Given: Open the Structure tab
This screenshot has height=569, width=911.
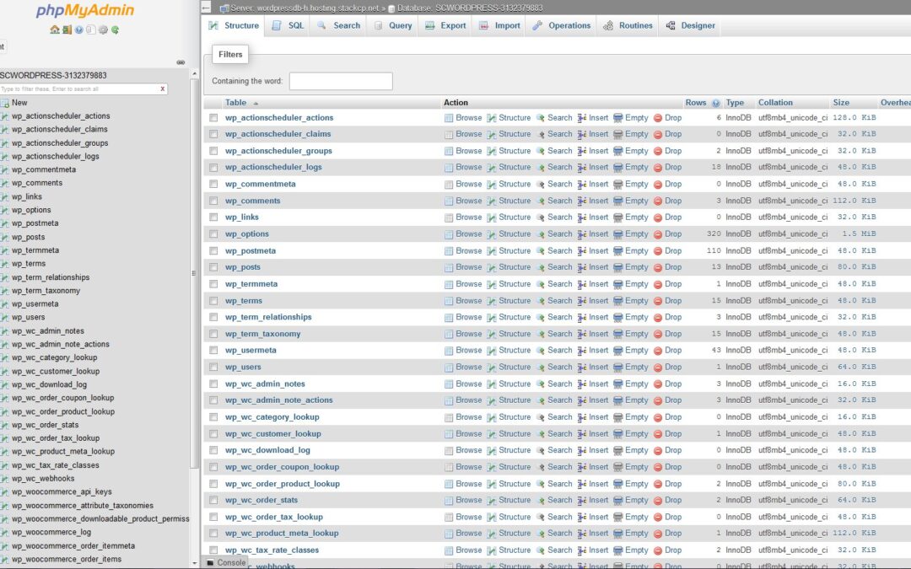Looking at the screenshot, I should pyautogui.click(x=234, y=25).
